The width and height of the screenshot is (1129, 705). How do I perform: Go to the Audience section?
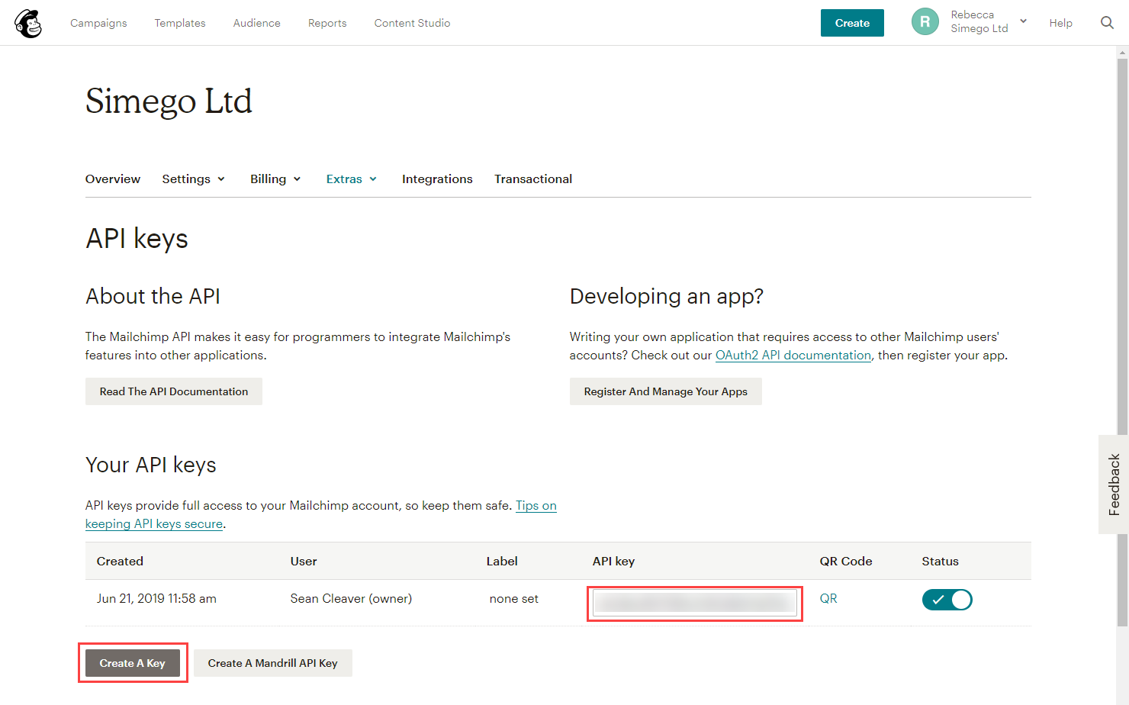click(x=256, y=23)
